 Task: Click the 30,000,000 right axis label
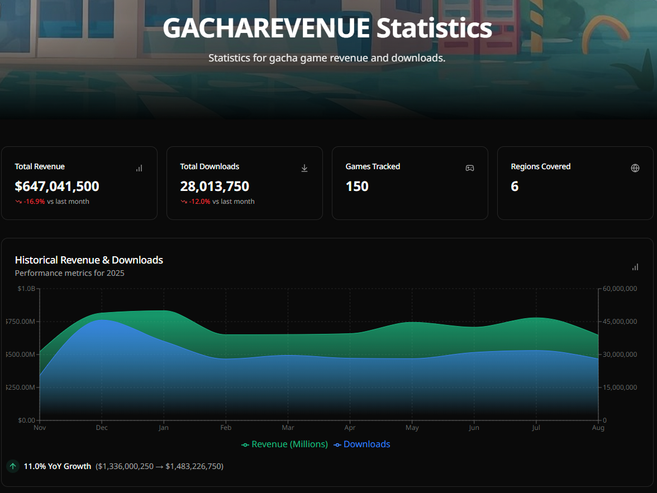tap(620, 355)
